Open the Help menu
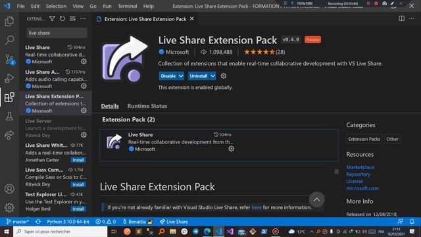Viewport: 421px width, 237px height. click(149, 6)
